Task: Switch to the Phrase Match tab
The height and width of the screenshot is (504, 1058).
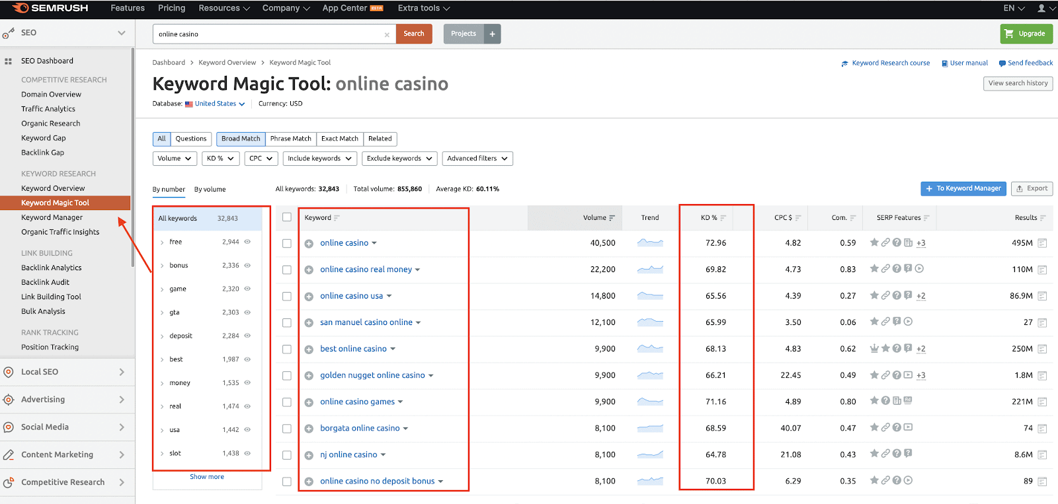Action: pos(290,139)
